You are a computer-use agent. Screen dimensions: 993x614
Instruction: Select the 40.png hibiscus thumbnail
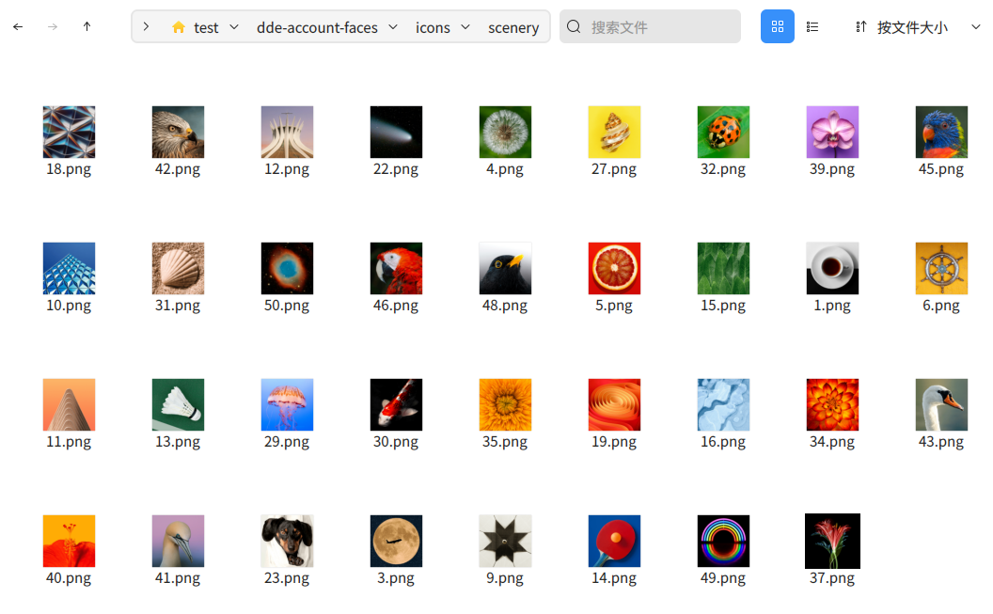tap(69, 542)
